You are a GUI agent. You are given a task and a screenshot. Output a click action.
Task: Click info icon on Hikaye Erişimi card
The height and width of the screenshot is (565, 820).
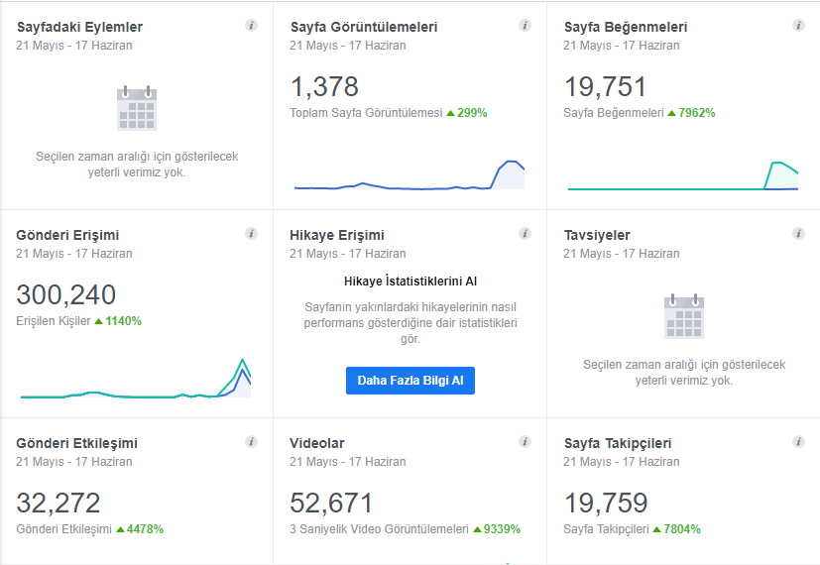526,234
